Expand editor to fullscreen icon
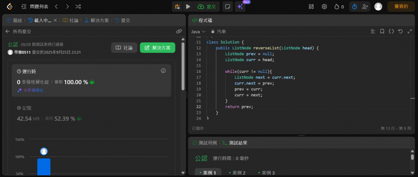 pyautogui.click(x=410, y=31)
